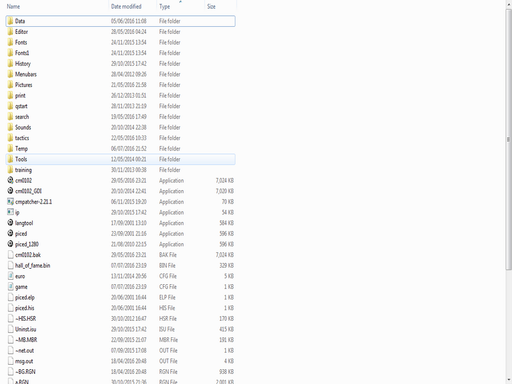Click the training folder icon

[10, 170]
